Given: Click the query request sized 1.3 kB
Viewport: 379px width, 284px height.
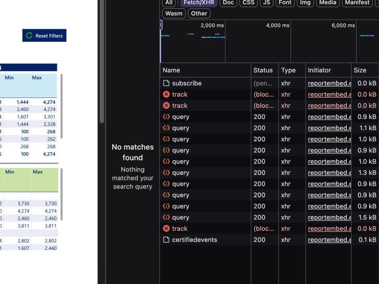Looking at the screenshot, I should coord(180,173).
